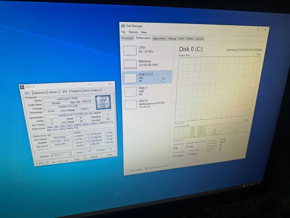Viewport: 290px width, 218px height.
Task: Open the Startup tab
Action: [172, 39]
